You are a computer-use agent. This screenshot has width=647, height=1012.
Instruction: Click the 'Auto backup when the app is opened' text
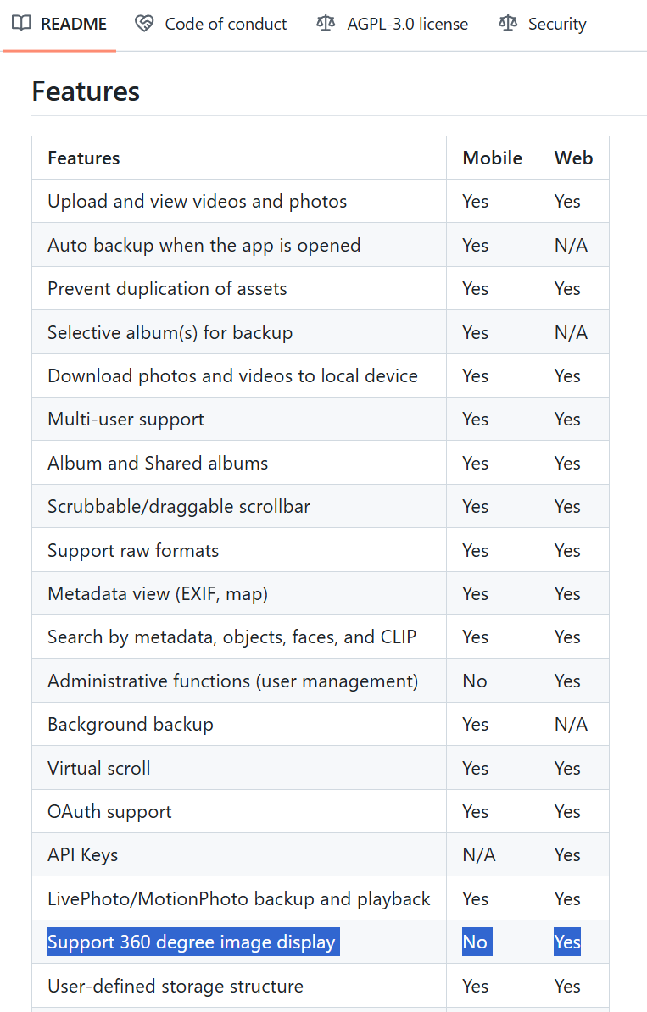[x=204, y=245]
